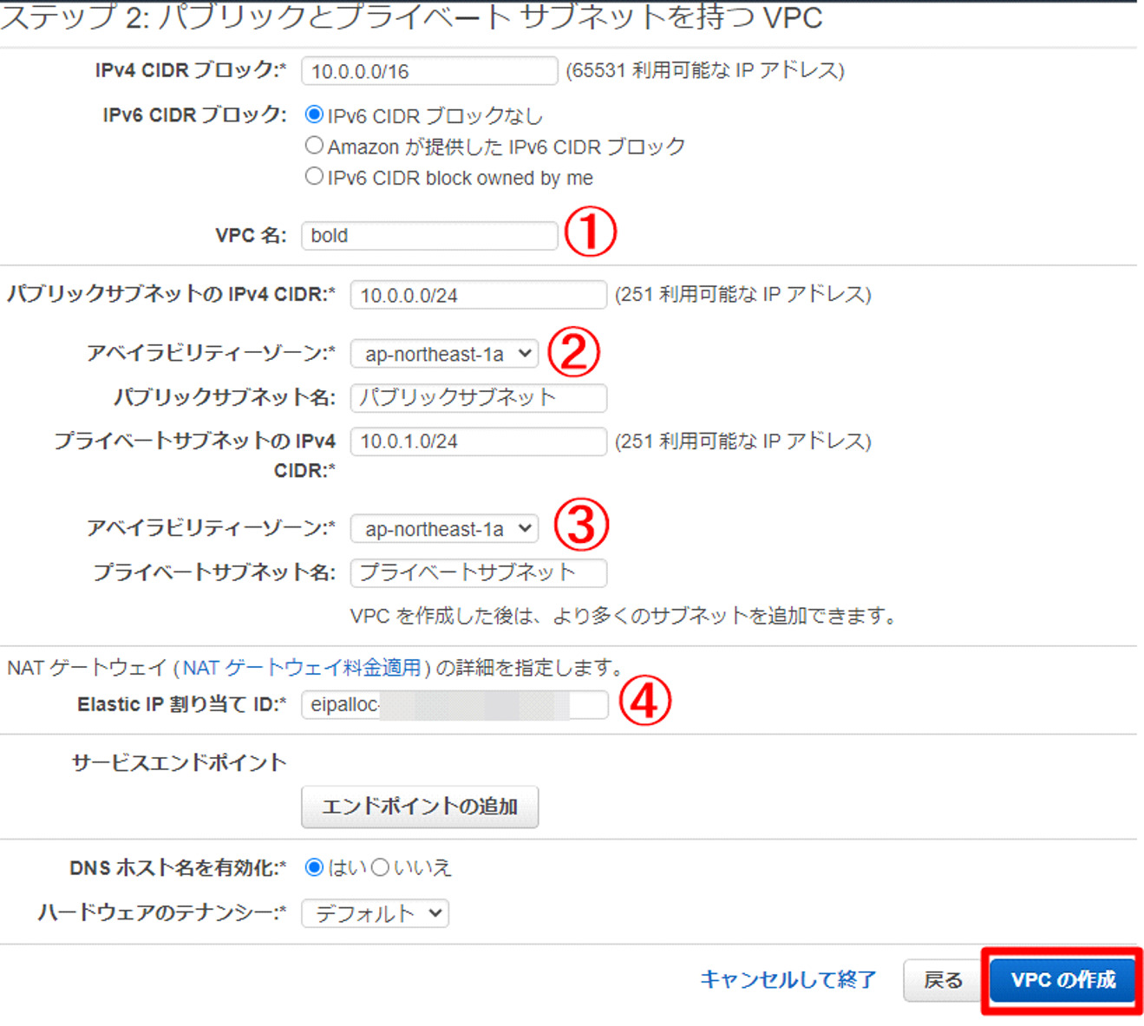Select IPv6 CIDR block owned by me
The height and width of the screenshot is (1026, 1144).
(x=314, y=176)
